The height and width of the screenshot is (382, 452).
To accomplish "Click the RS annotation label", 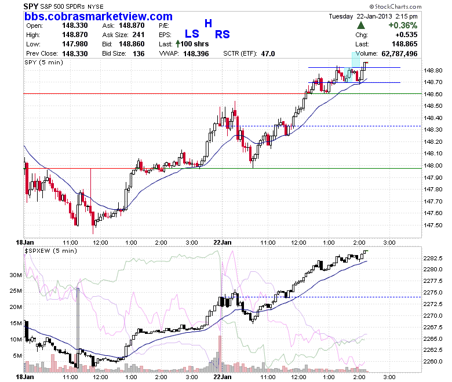I will pos(223,34).
